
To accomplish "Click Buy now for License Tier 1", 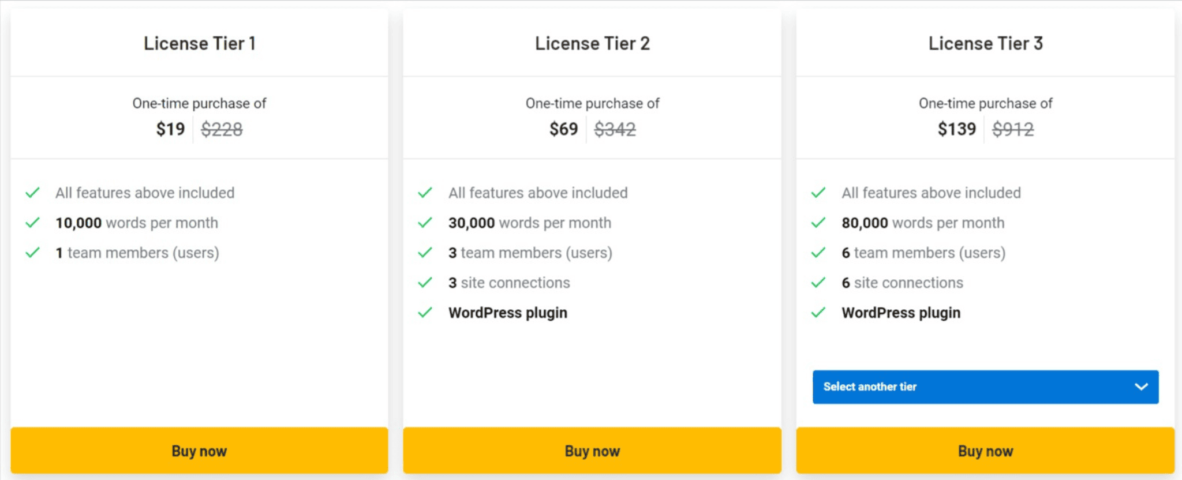I will click(x=199, y=451).
